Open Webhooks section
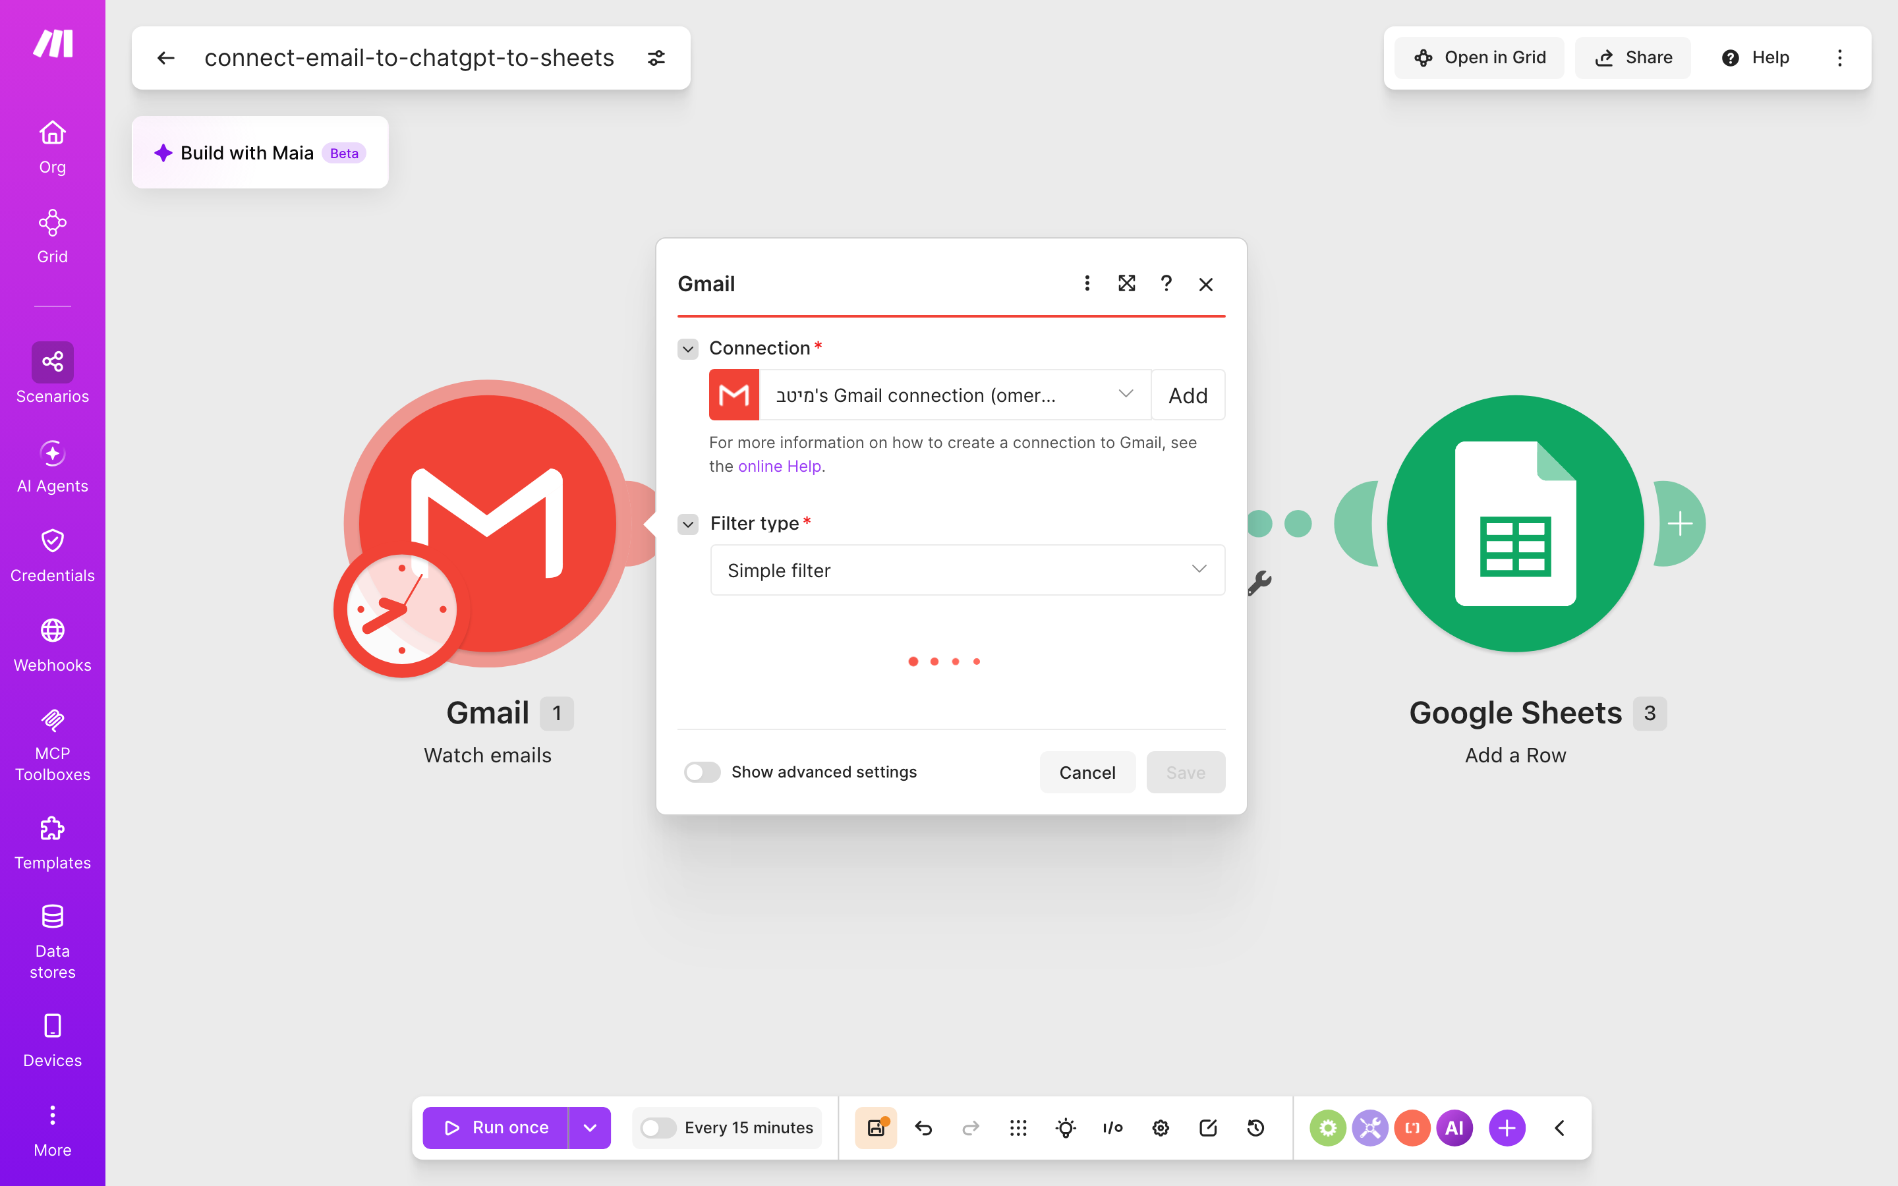 (53, 646)
